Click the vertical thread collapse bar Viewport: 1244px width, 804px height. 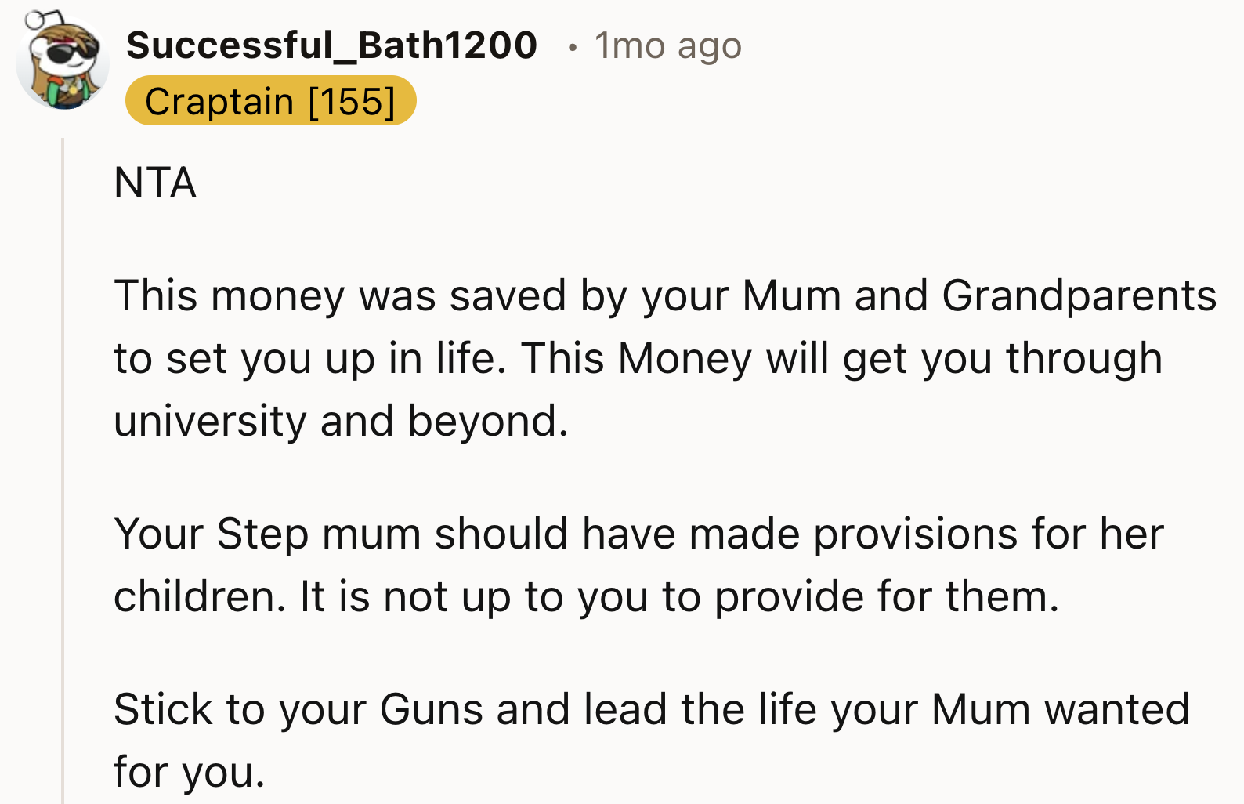pos(61,470)
